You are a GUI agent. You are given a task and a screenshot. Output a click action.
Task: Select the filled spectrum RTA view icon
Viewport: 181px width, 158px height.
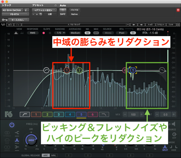point(16,33)
